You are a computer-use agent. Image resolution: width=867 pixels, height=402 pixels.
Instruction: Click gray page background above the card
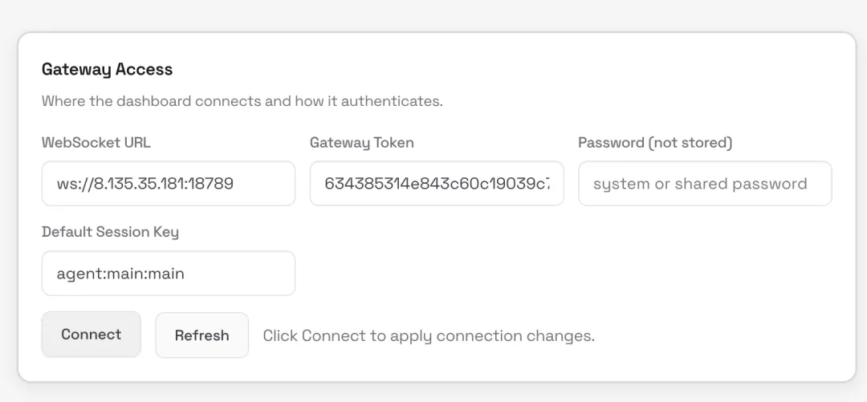click(x=433, y=14)
